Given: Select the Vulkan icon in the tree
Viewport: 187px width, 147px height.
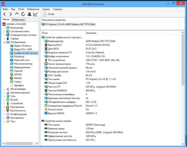Looking at the screenshot, I should (12, 82).
